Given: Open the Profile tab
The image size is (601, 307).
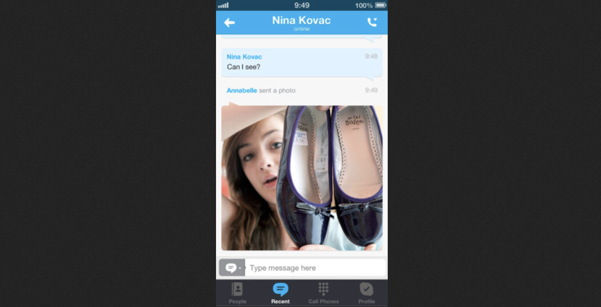Looking at the screenshot, I should (x=366, y=294).
